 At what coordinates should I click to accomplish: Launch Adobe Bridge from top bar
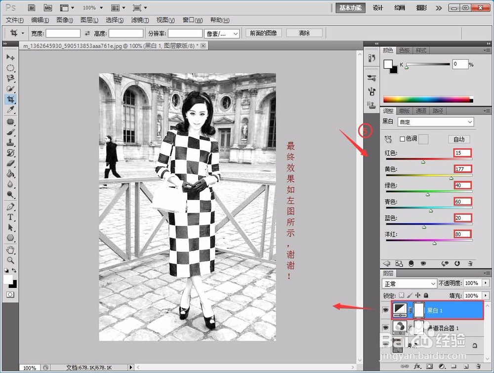[x=32, y=8]
